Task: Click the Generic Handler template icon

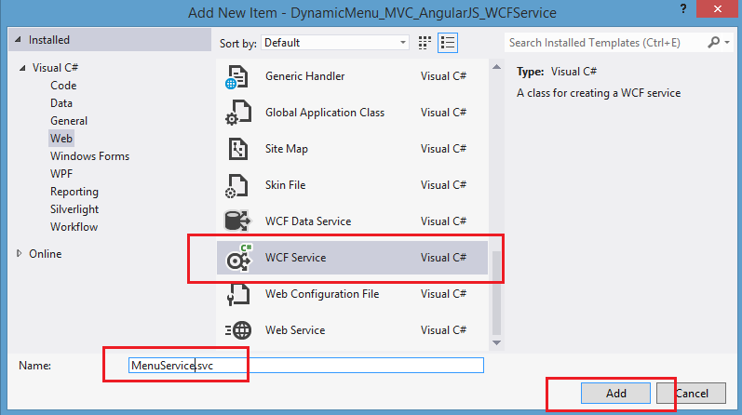Action: pyautogui.click(x=236, y=76)
